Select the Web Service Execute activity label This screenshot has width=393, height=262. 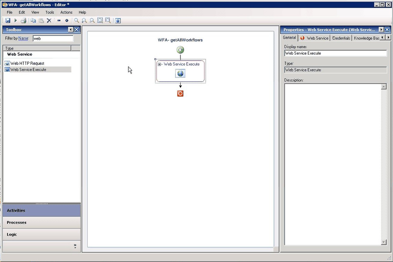point(182,64)
